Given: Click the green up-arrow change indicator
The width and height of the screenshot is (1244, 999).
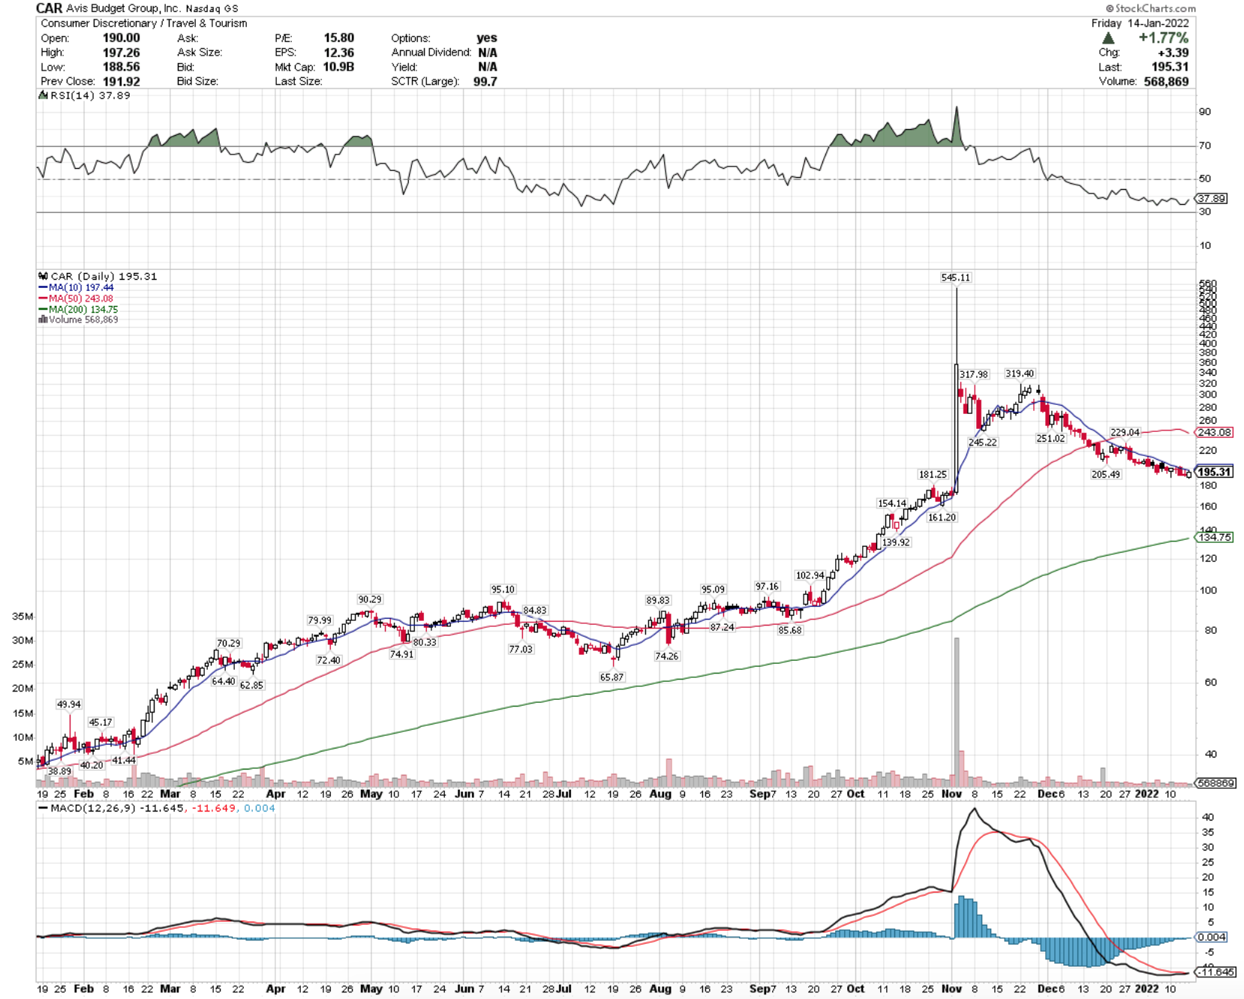Looking at the screenshot, I should (1108, 37).
